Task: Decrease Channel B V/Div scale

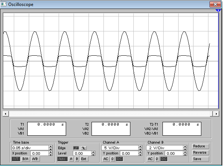Action: pos(185,149)
